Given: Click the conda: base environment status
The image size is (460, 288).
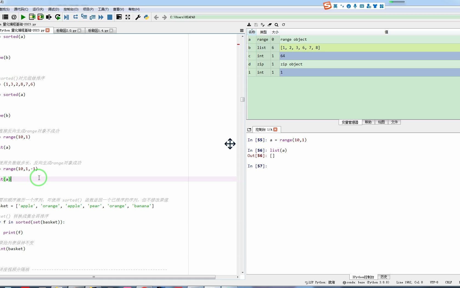Looking at the screenshot, I should [x=366, y=282].
